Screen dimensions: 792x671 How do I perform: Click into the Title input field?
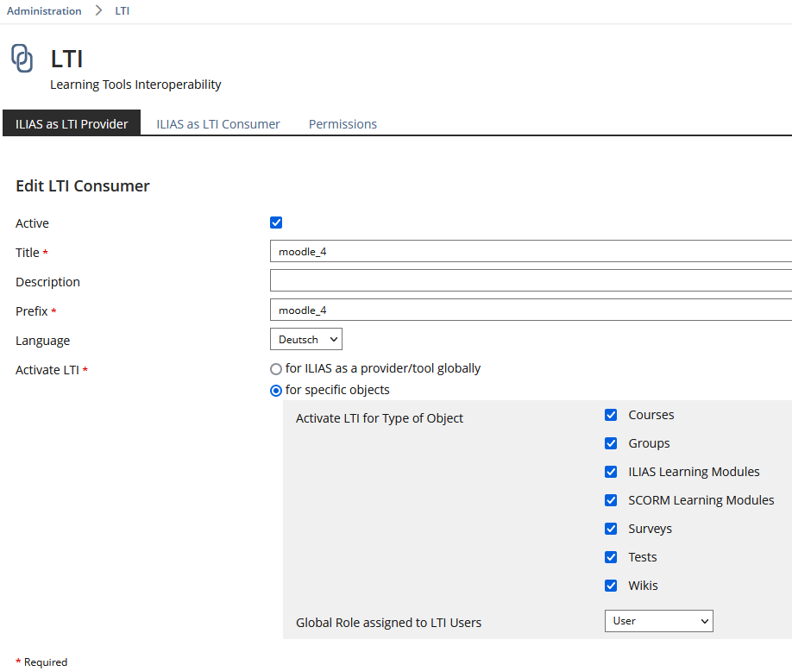pyautogui.click(x=530, y=252)
